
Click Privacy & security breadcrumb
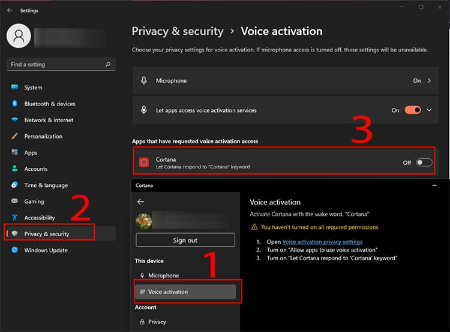[x=178, y=31]
